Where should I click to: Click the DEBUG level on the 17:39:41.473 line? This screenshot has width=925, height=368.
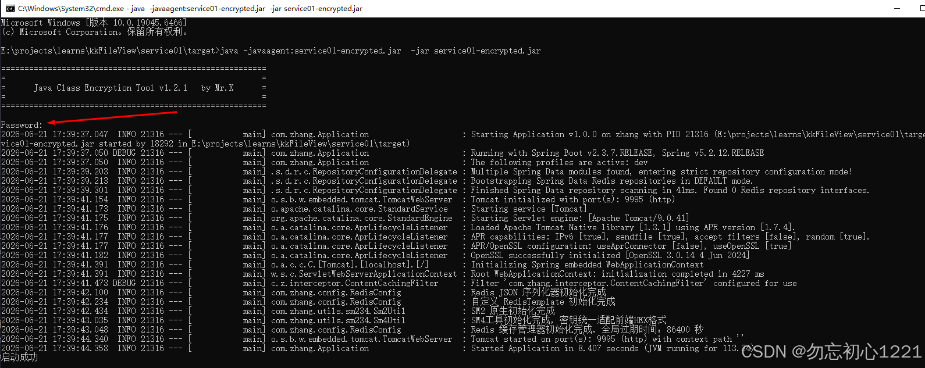(124, 283)
